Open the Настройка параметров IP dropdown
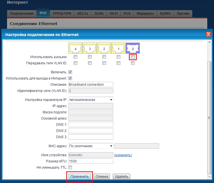The image size is (214, 183). pyautogui.click(x=91, y=100)
